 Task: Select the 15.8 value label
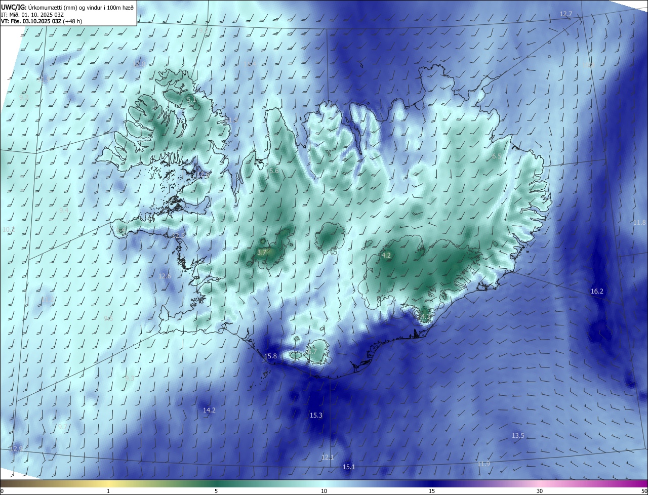point(271,356)
